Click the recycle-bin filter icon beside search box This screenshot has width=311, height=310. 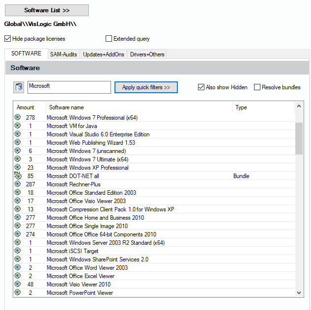pyautogui.click(x=19, y=87)
